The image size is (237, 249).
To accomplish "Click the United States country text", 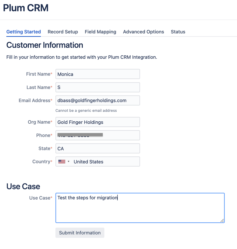I will click(88, 162).
